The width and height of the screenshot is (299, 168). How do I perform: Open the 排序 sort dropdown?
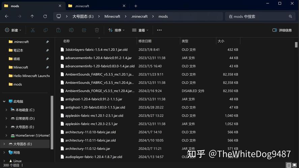[116, 30]
